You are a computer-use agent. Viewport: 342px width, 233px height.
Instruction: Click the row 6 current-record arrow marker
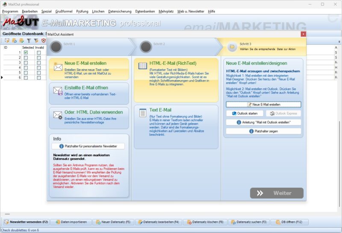tap(2, 78)
